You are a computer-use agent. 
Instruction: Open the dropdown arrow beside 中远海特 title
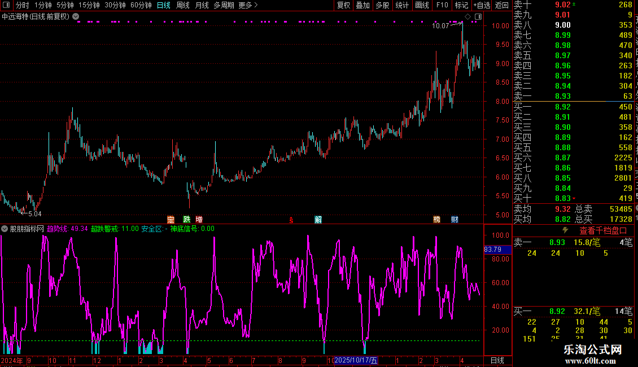(x=76, y=16)
